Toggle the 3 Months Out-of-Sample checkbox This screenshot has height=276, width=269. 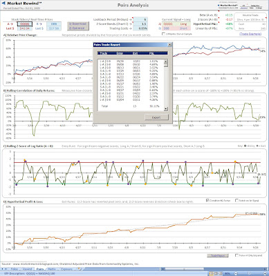(x=164, y=34)
